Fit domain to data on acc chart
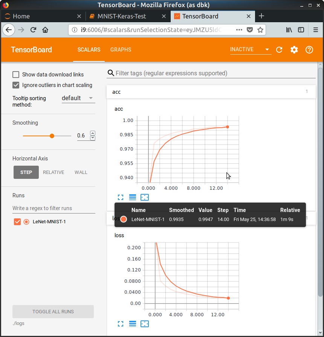 click(145, 197)
